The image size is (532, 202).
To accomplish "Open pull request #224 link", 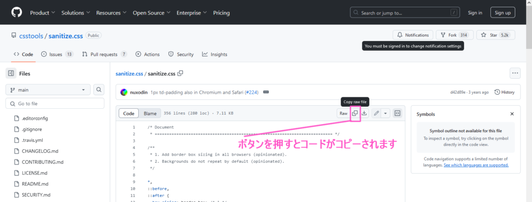I will [x=251, y=92].
